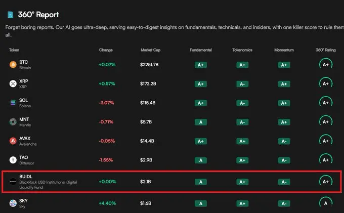Click BTC change value +0.07%
The height and width of the screenshot is (213, 344).
pyautogui.click(x=107, y=64)
